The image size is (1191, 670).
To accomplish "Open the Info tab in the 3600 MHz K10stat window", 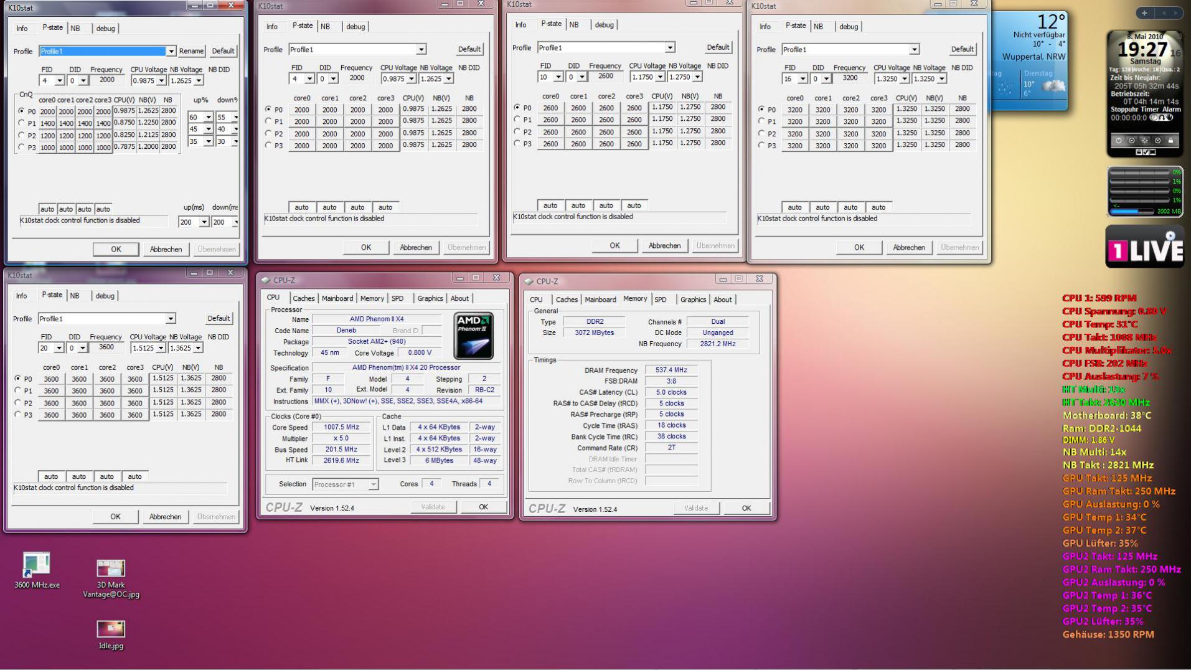I will pyautogui.click(x=22, y=296).
